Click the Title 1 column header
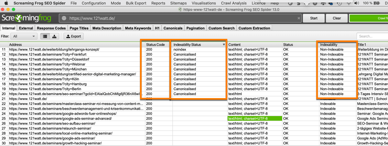 (x=372, y=45)
